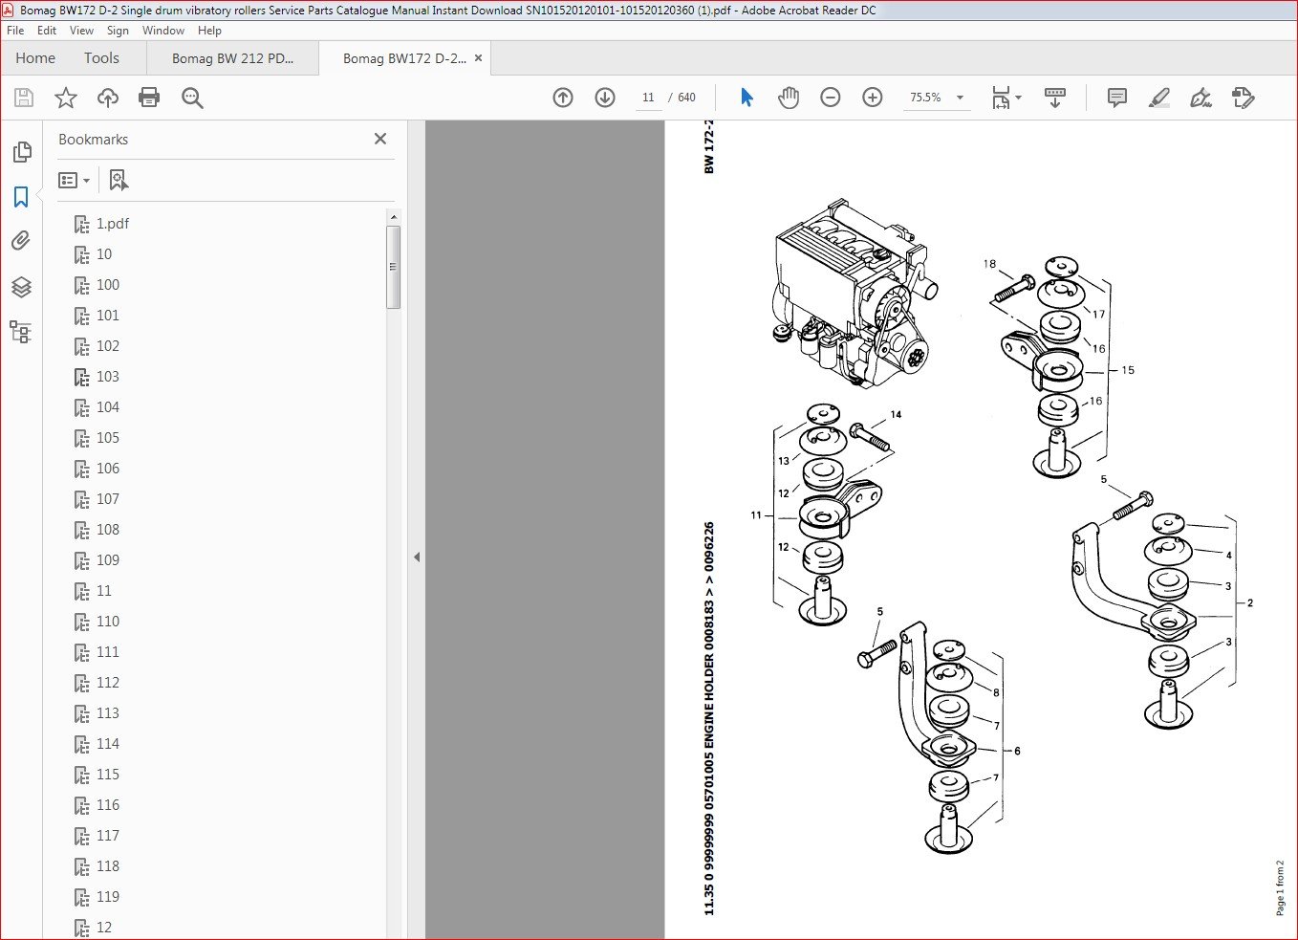This screenshot has width=1298, height=940.
Task: Find current bookmark icon
Action: pyautogui.click(x=119, y=180)
